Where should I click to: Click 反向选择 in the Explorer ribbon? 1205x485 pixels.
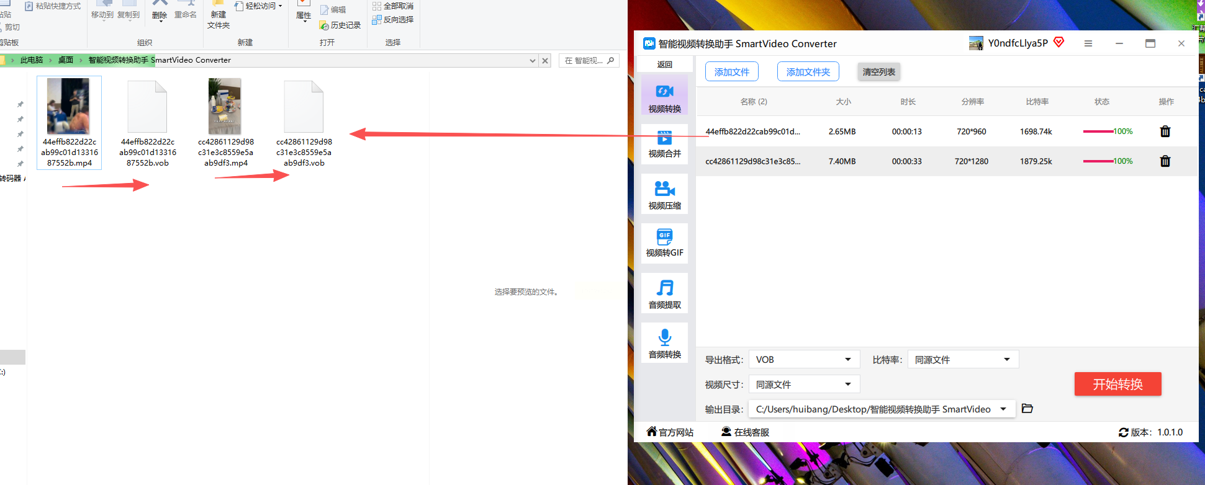tap(393, 20)
